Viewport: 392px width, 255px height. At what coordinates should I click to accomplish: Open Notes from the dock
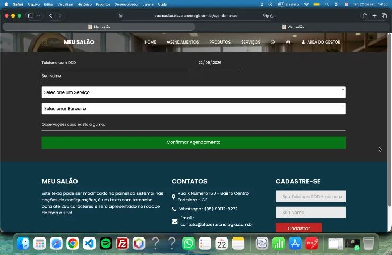pyautogui.click(x=238, y=243)
